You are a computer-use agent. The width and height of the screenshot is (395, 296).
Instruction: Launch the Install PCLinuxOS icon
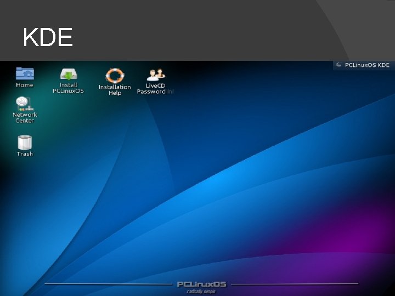coord(69,75)
